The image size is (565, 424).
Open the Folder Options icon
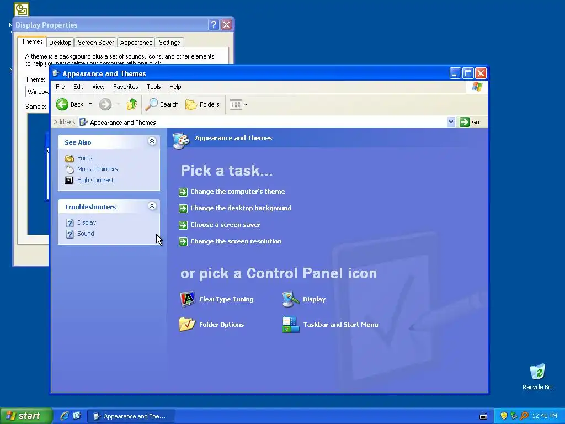coord(187,325)
